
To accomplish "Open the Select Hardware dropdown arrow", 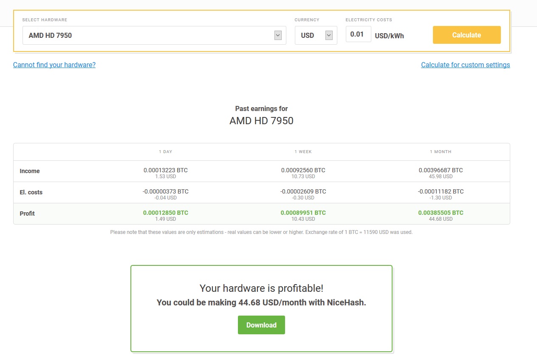I will [278, 35].
